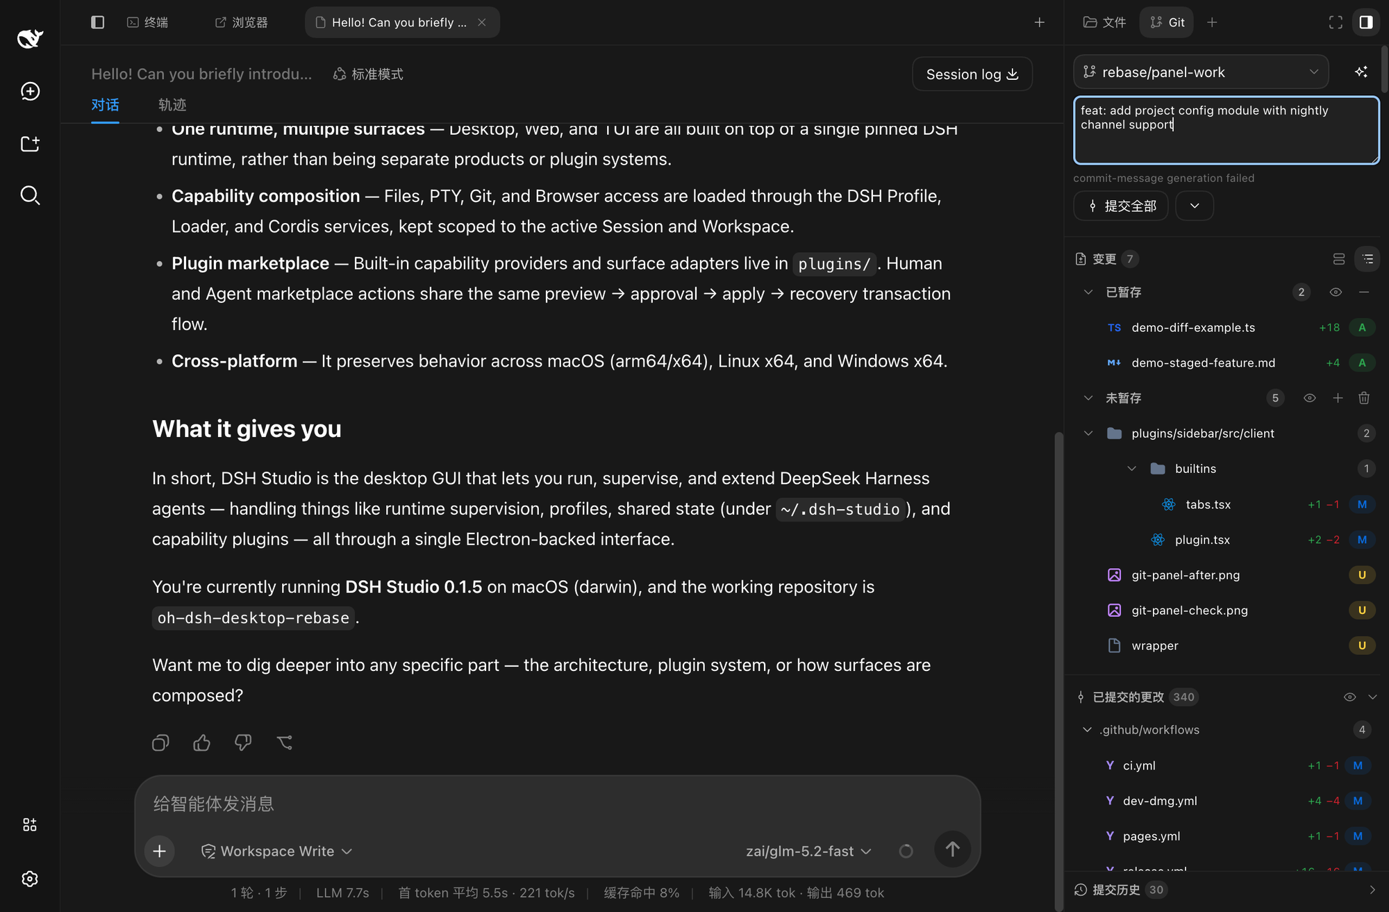Switch to the 文件 files tab
This screenshot has height=912, width=1389.
click(x=1105, y=22)
